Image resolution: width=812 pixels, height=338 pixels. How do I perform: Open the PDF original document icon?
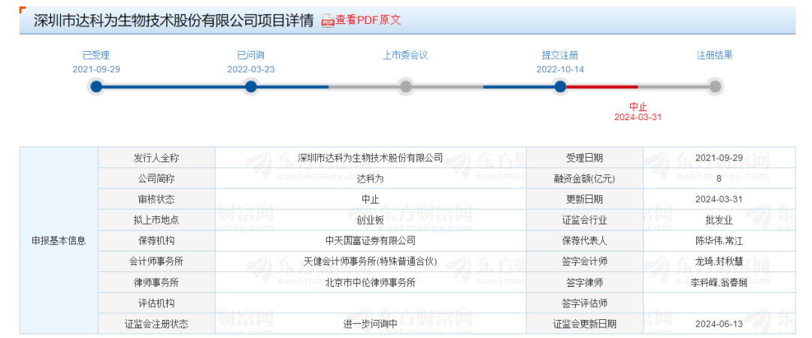coord(328,21)
